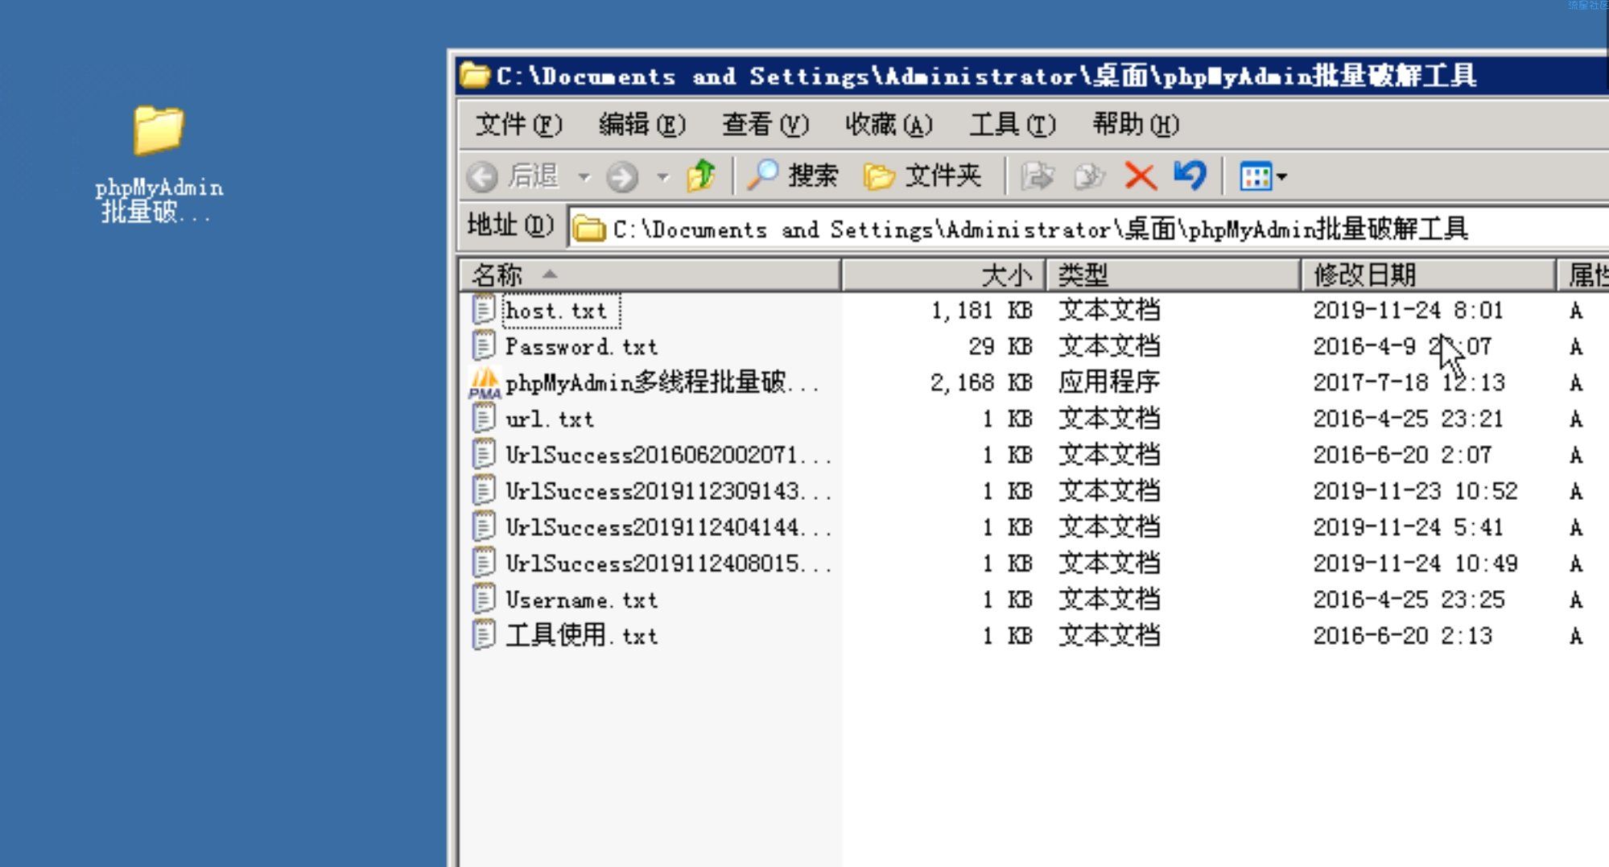1609x867 pixels.
Task: Open the 工具(T) menu
Action: (x=1013, y=125)
